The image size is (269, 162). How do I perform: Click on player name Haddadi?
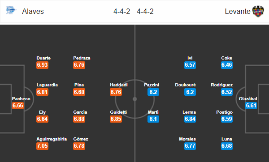119,85
